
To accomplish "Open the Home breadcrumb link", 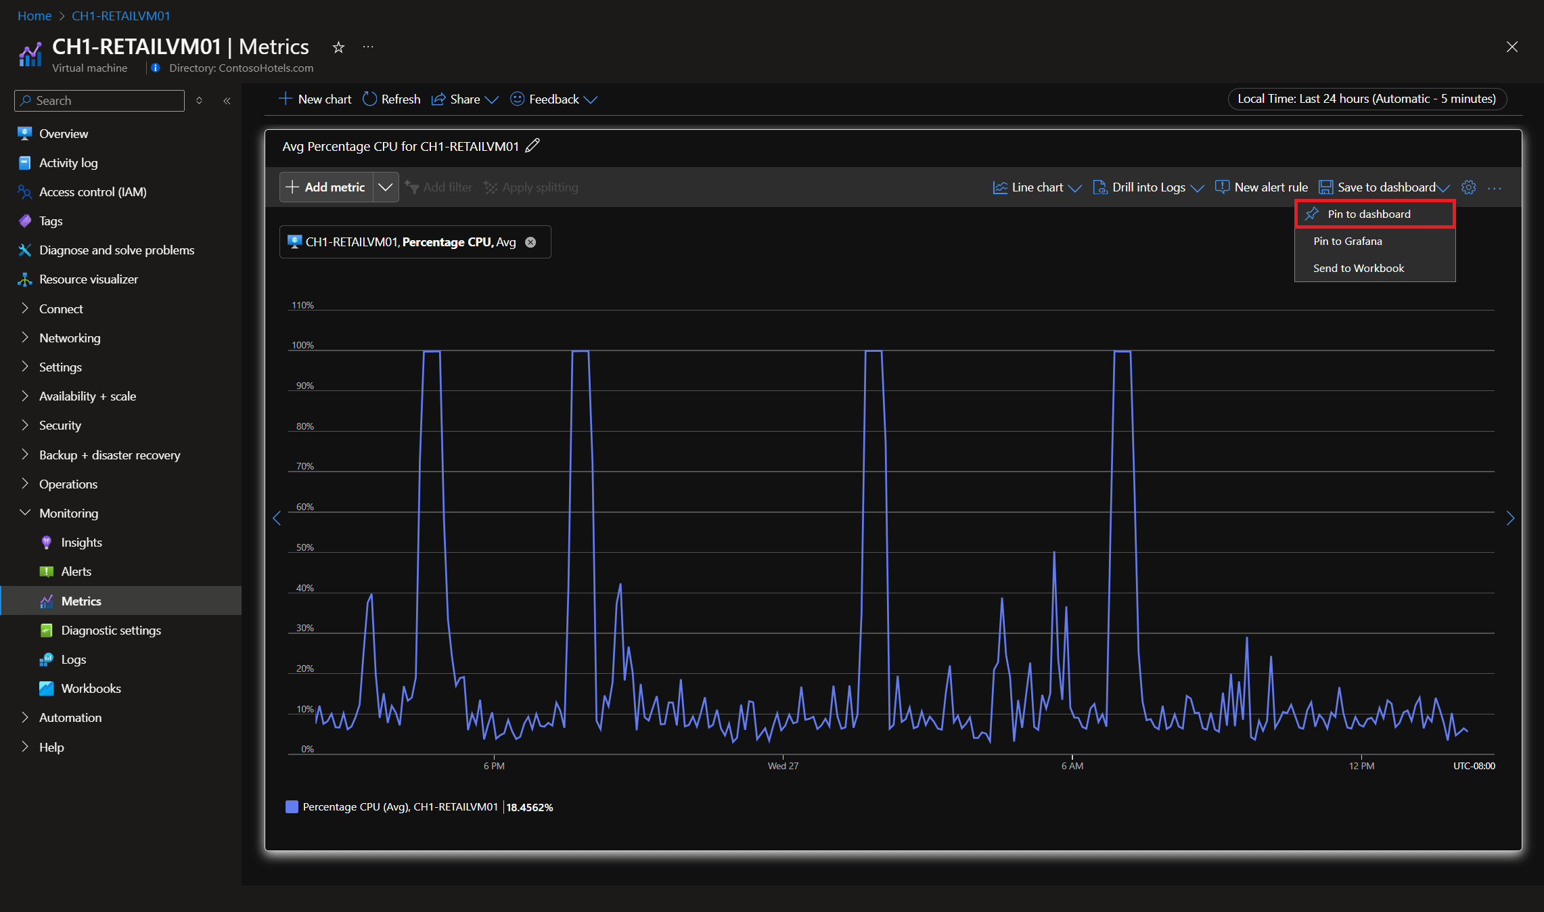I will click(34, 16).
